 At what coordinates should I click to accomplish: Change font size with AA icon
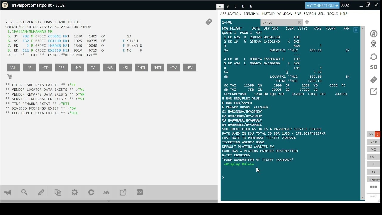pyautogui.click(x=106, y=193)
